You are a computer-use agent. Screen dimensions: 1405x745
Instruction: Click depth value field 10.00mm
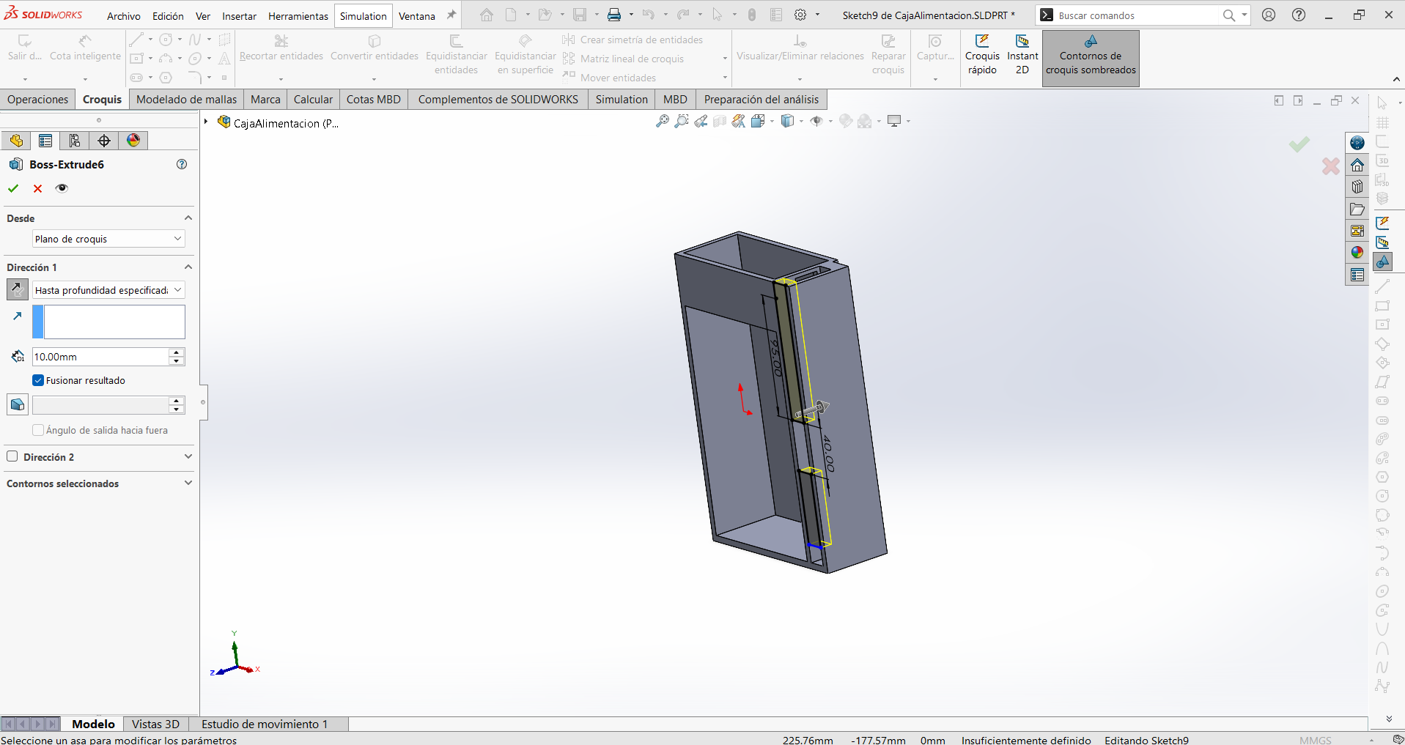pyautogui.click(x=100, y=357)
